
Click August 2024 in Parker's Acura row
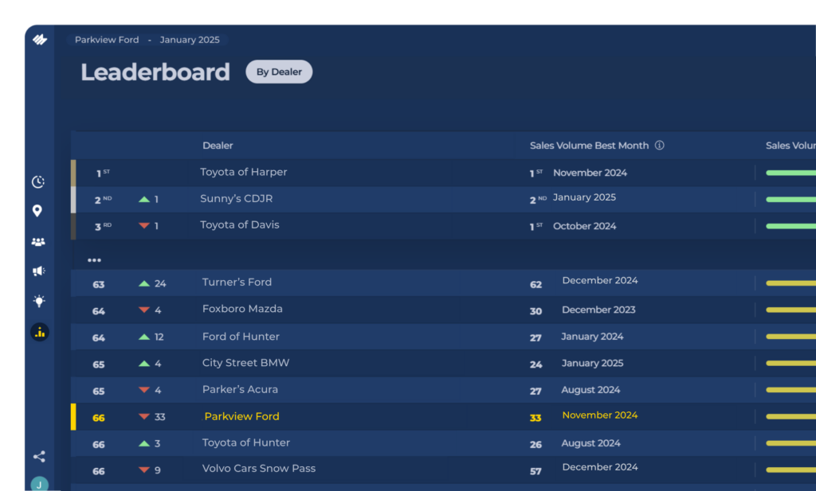590,390
